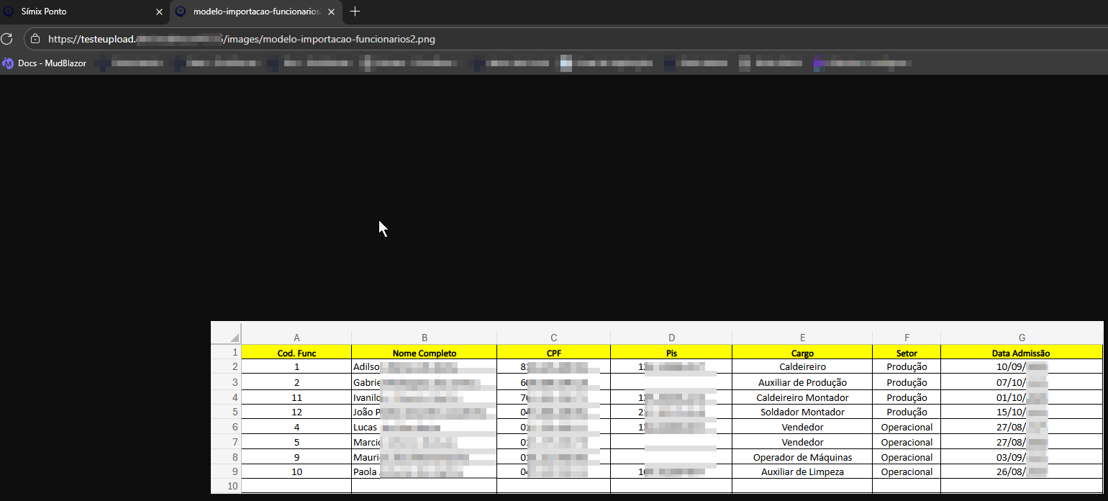Select 'Vendedor' cell in row 7

coord(802,442)
